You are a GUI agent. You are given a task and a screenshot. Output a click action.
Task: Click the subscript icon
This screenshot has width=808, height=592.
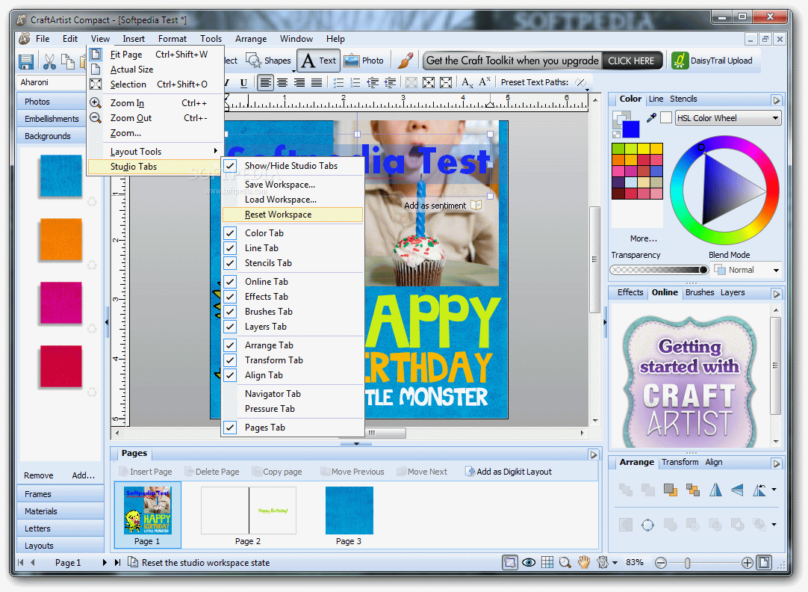point(467,82)
